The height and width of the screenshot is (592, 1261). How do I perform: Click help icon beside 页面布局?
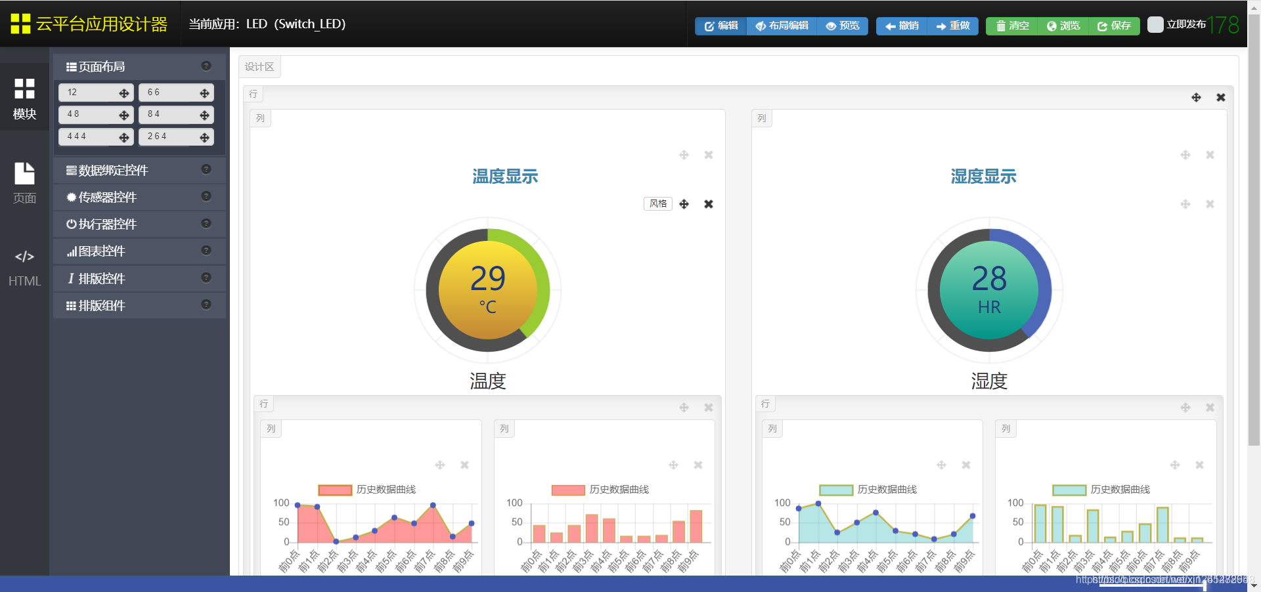click(206, 66)
